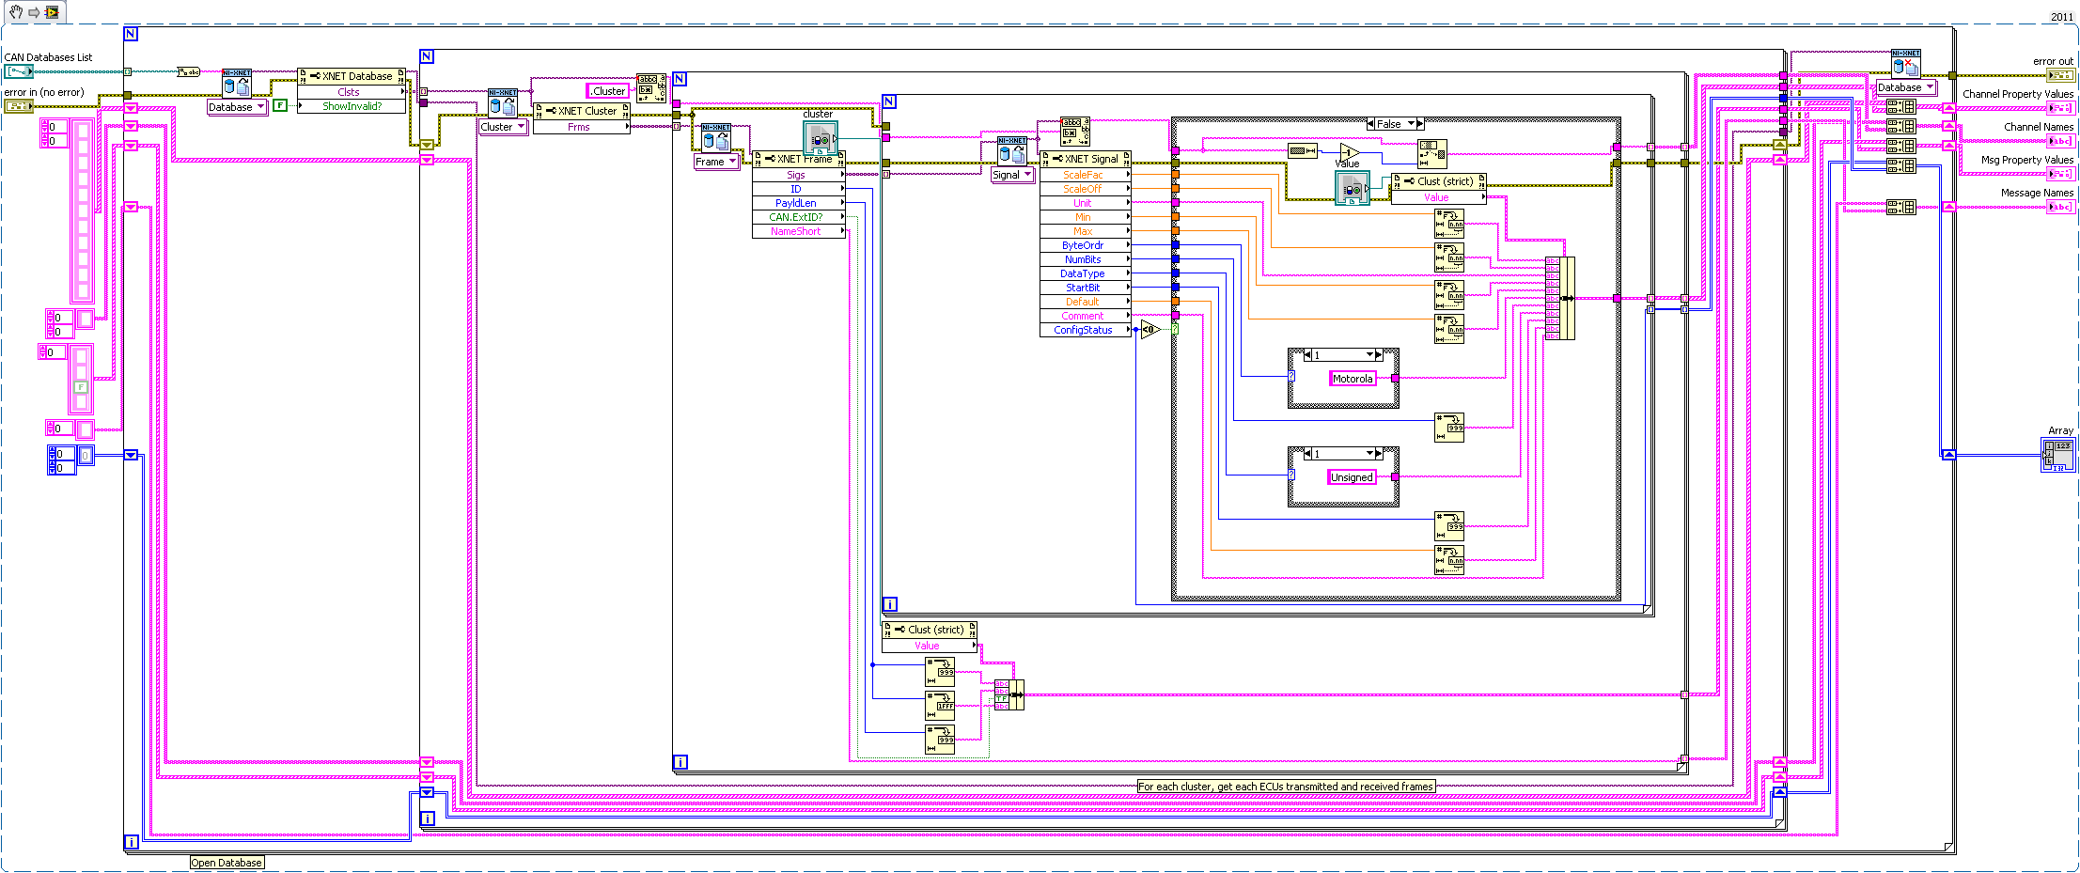Click the .Cluster string constant
The height and width of the screenshot is (873, 2080).
(607, 91)
